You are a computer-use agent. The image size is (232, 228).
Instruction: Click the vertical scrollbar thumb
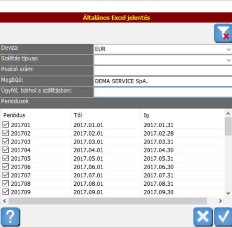coord(228,126)
